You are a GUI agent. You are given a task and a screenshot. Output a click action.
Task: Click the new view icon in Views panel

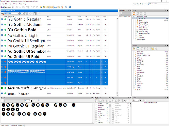134,13
